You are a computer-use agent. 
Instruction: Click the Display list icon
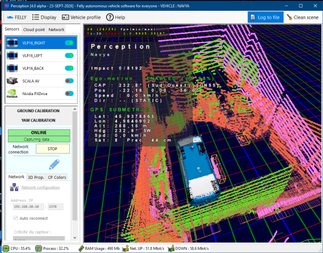(x=36, y=17)
